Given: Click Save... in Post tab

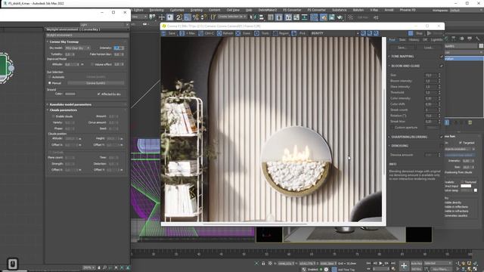Looking at the screenshot, I should click(402, 48).
